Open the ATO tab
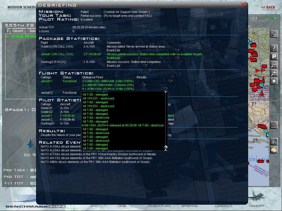The width and height of the screenshot is (282, 211). pyautogui.click(x=94, y=206)
